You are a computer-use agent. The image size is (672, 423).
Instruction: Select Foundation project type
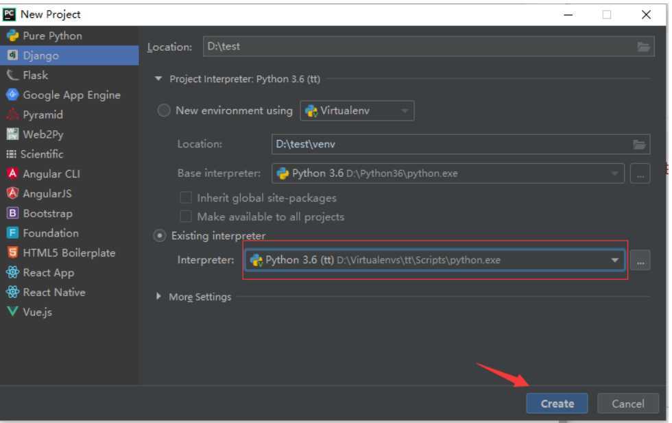[69, 232]
